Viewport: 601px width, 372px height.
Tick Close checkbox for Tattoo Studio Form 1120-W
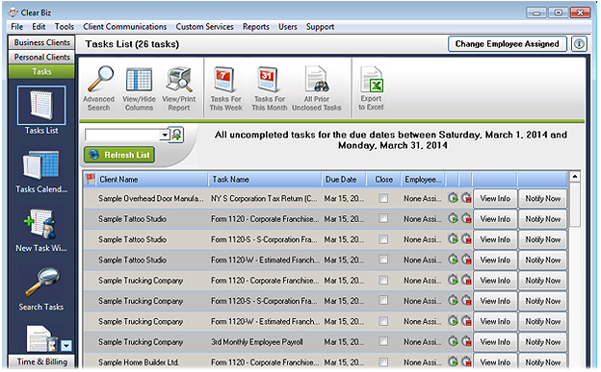383,260
